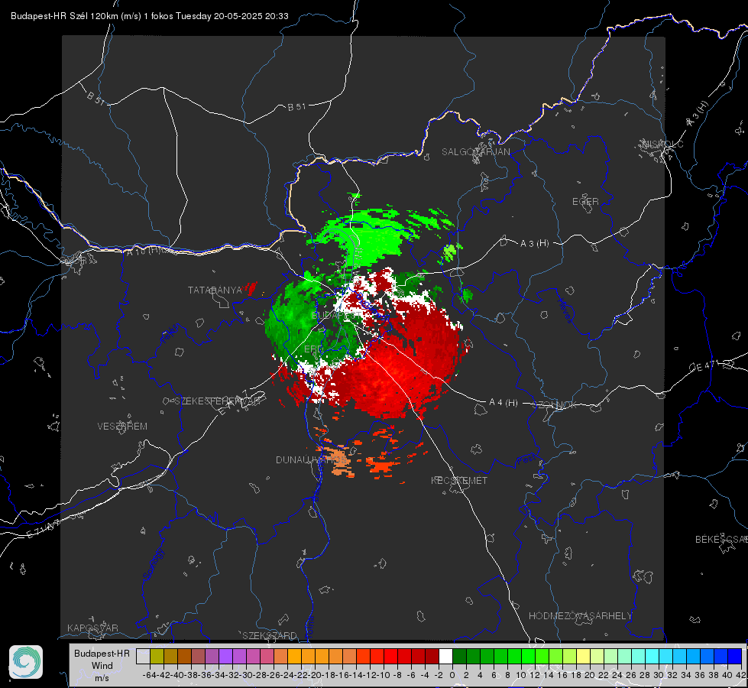
Task: Click the radar title text at top left
Action: pos(149,16)
